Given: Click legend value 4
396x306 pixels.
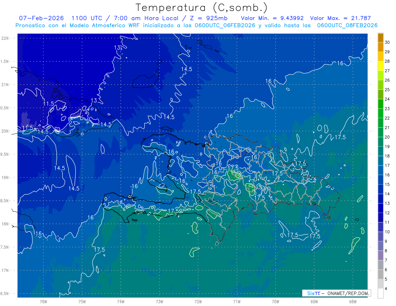Looking at the screenshot, I should pyautogui.click(x=386, y=289).
